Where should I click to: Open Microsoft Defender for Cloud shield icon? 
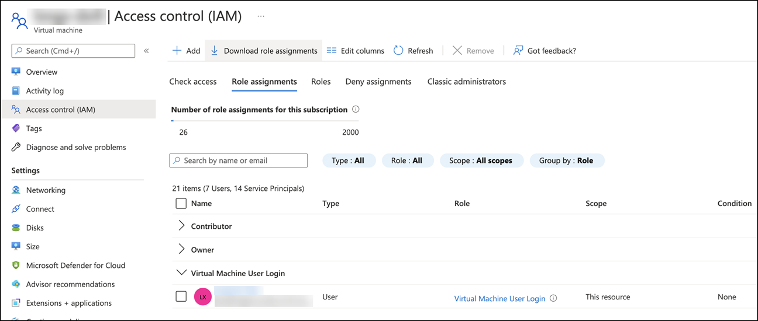point(16,266)
